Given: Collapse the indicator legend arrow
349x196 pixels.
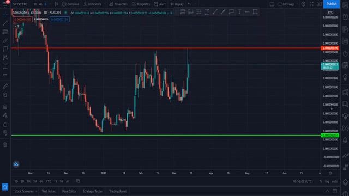Looking at the screenshot, I should 15,26.
